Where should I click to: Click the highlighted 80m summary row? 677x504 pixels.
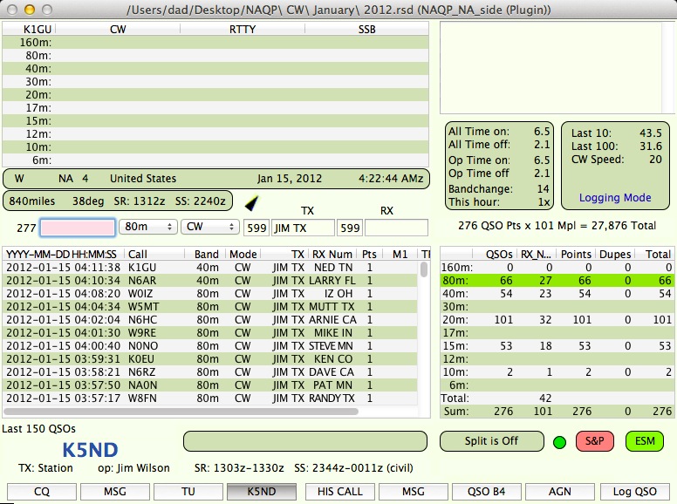click(x=557, y=281)
